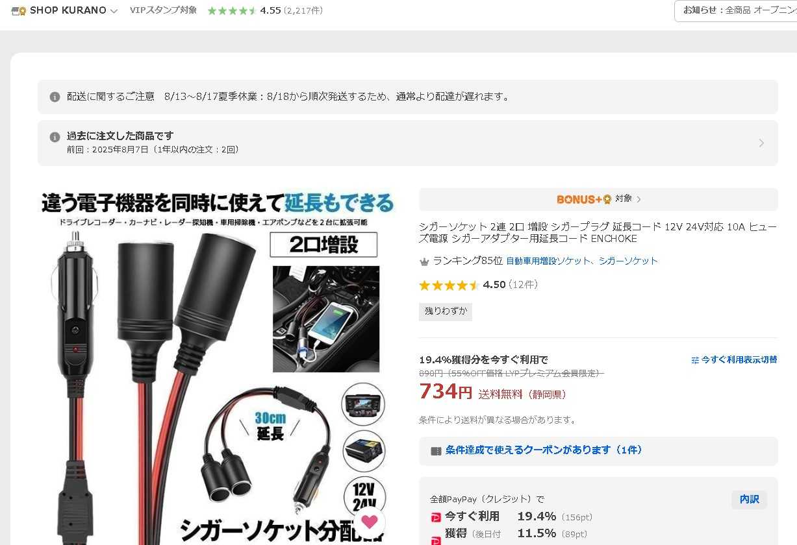Toggle 今すぐ利用表示切替 price display
The width and height of the screenshot is (797, 545).
coord(735,360)
